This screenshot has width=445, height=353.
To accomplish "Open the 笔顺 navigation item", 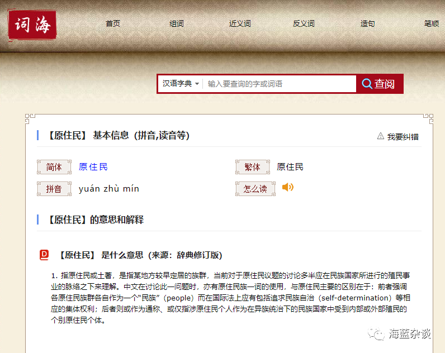I will click(x=432, y=23).
